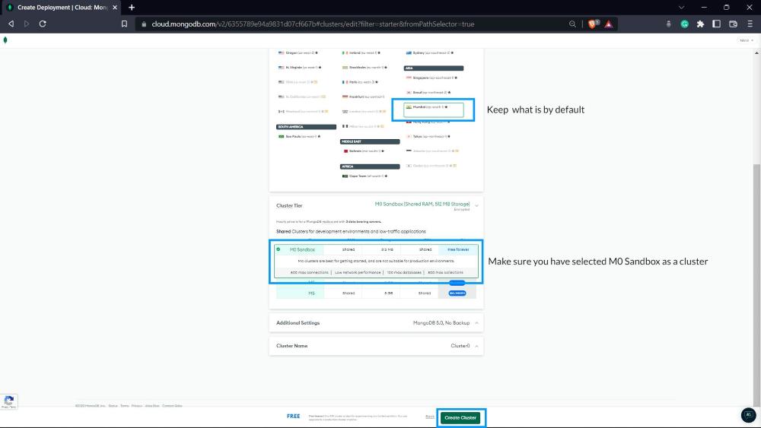Toggle the browser sidebar panel icon

[716, 24]
